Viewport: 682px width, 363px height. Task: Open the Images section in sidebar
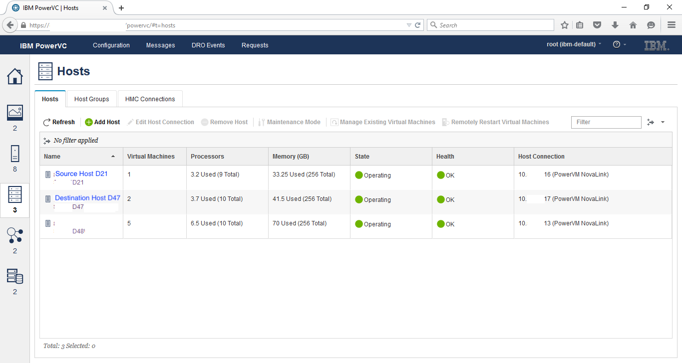click(14, 113)
